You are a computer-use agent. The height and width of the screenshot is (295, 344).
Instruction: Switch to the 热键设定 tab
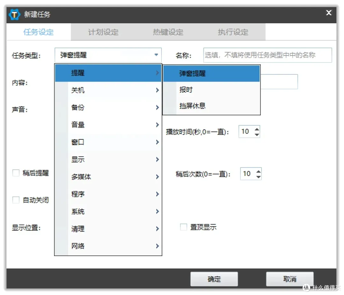(x=168, y=32)
